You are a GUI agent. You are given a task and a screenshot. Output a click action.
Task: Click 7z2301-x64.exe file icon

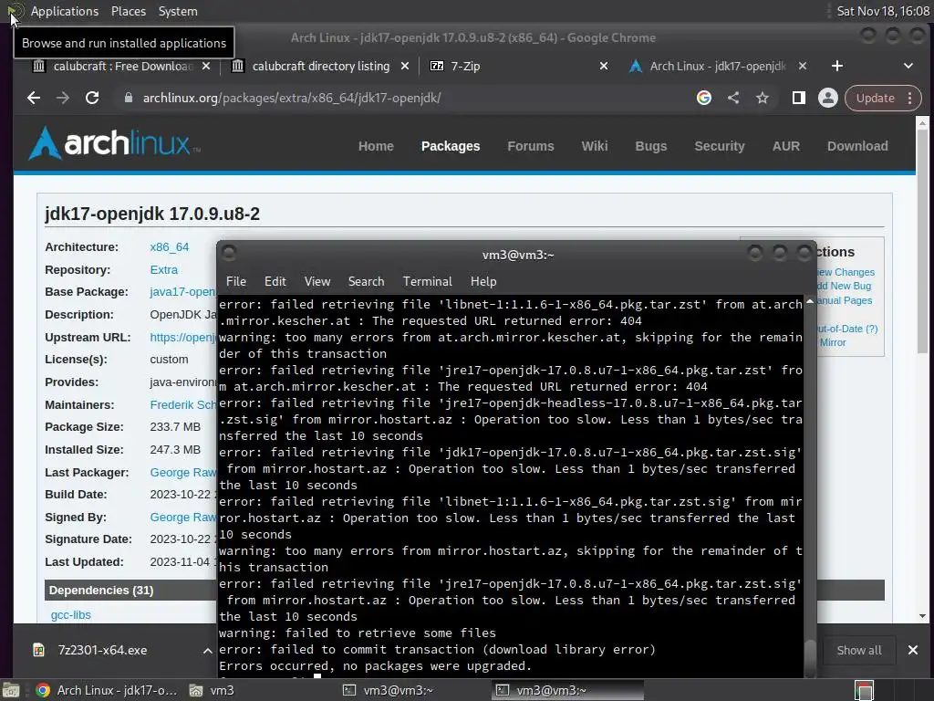[x=38, y=650]
